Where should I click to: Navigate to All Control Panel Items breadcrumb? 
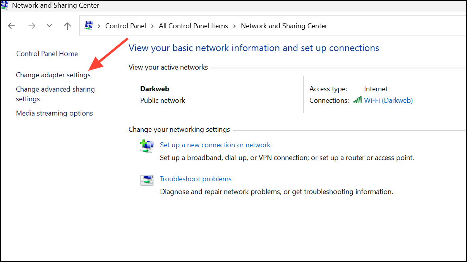point(193,26)
